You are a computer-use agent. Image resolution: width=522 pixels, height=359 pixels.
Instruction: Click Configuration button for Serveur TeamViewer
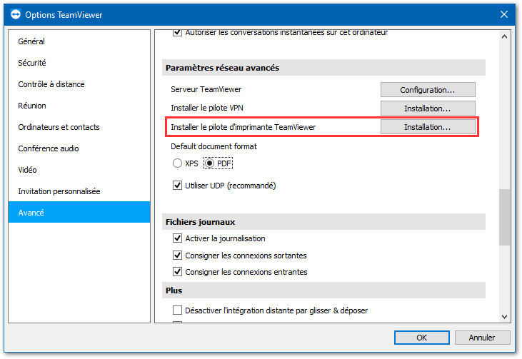428,90
